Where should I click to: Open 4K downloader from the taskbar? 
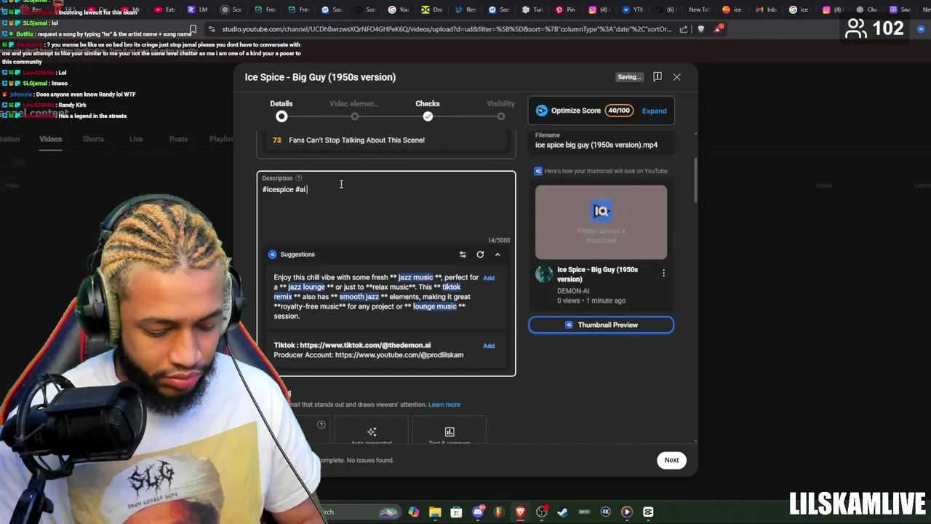coord(606,512)
